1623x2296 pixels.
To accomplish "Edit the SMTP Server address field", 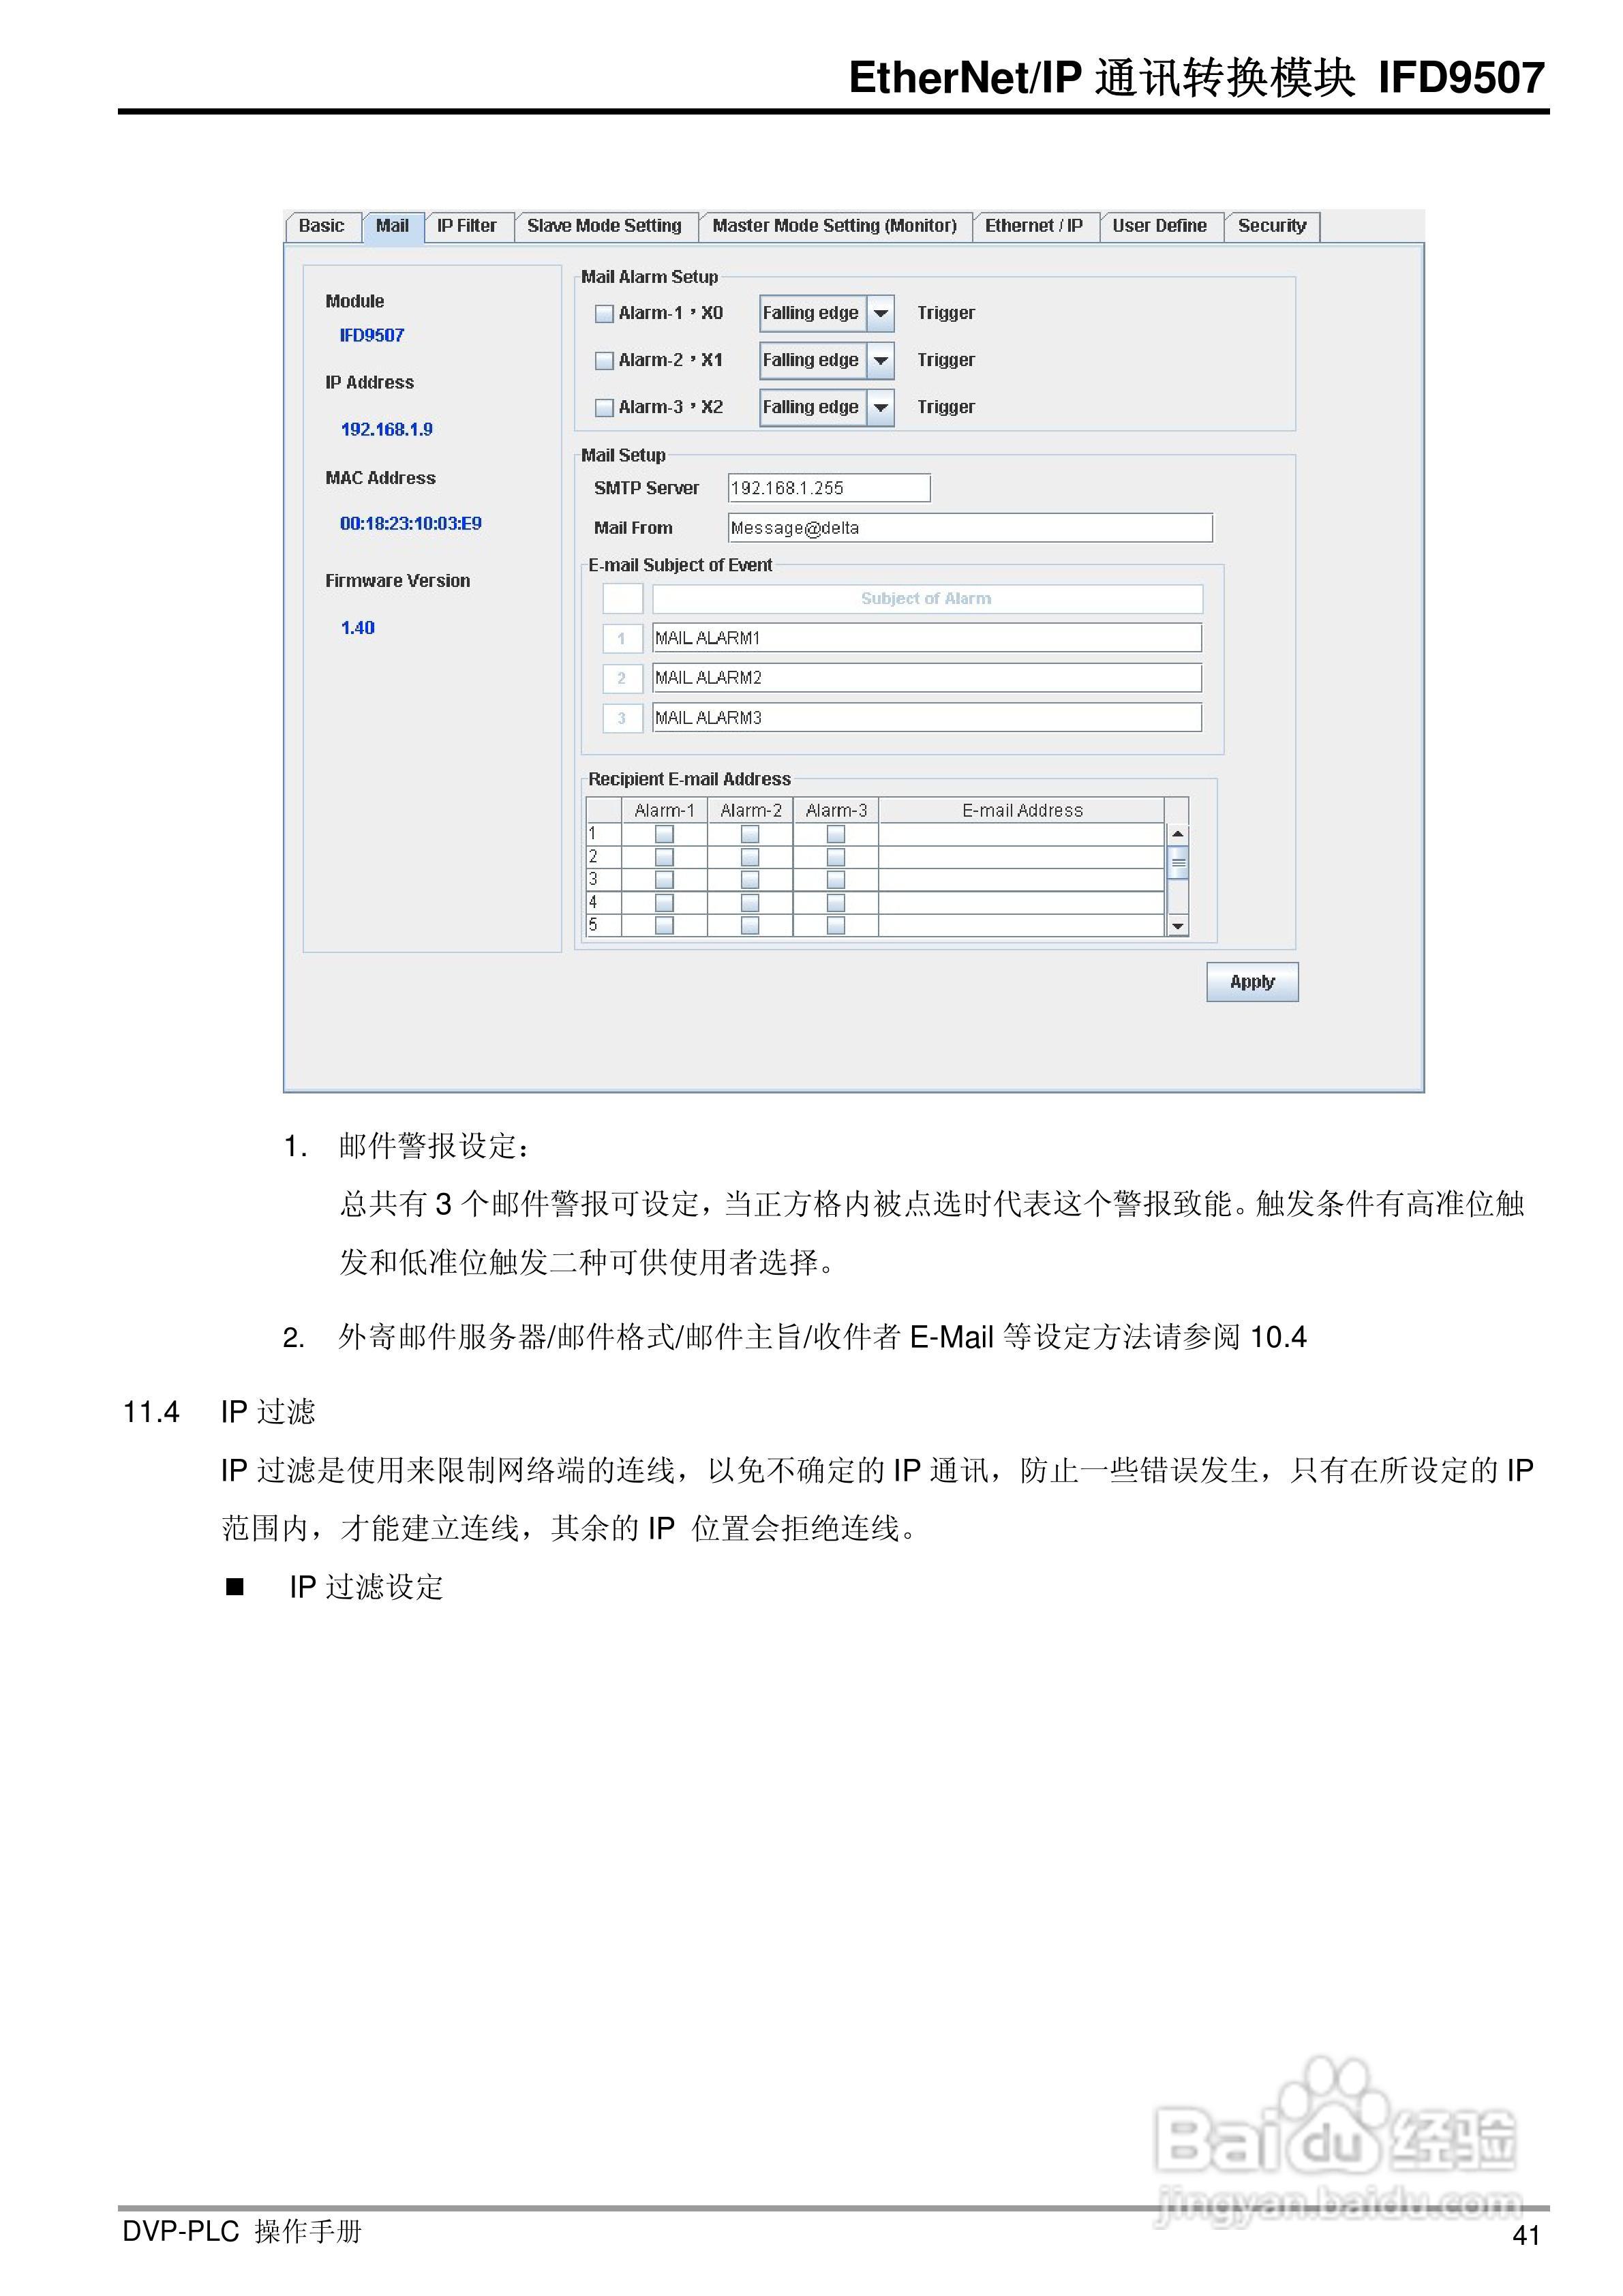I will coord(828,488).
